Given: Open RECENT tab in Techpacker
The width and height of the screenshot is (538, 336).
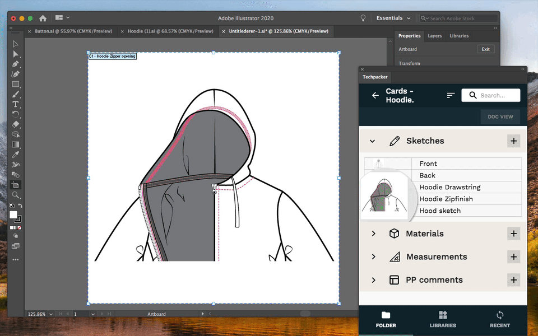Looking at the screenshot, I should coord(499,320).
